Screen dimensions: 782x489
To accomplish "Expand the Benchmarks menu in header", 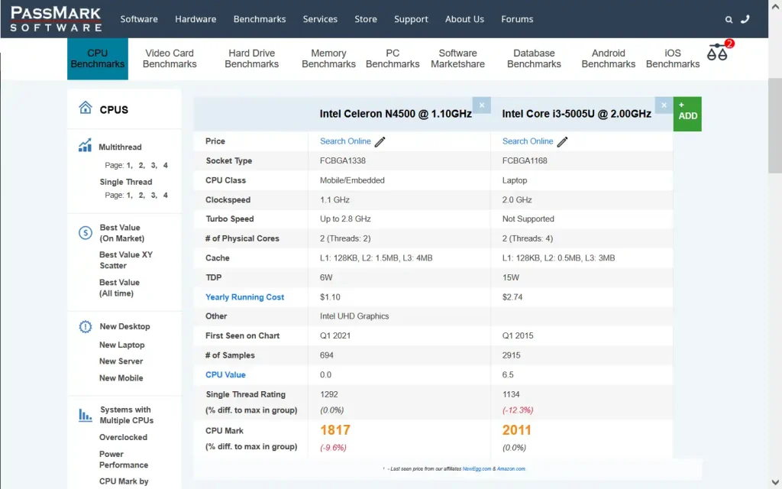I will (260, 19).
